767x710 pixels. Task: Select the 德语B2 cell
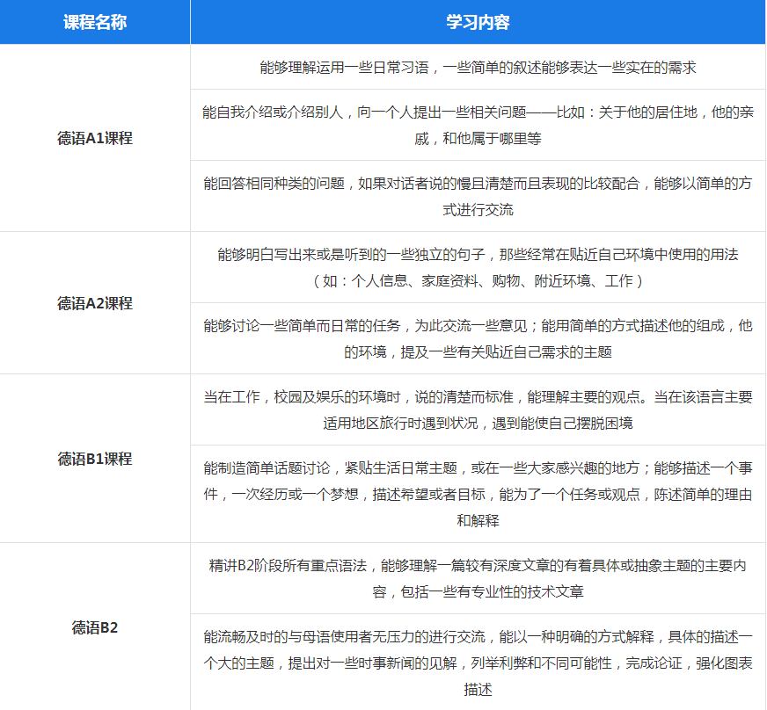(95, 627)
